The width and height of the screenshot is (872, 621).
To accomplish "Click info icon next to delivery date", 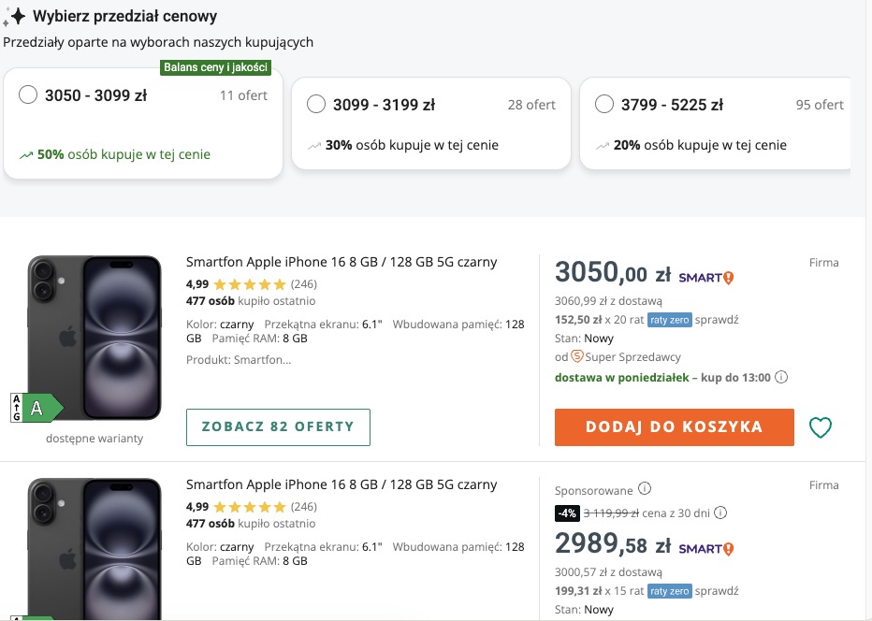I will point(781,378).
